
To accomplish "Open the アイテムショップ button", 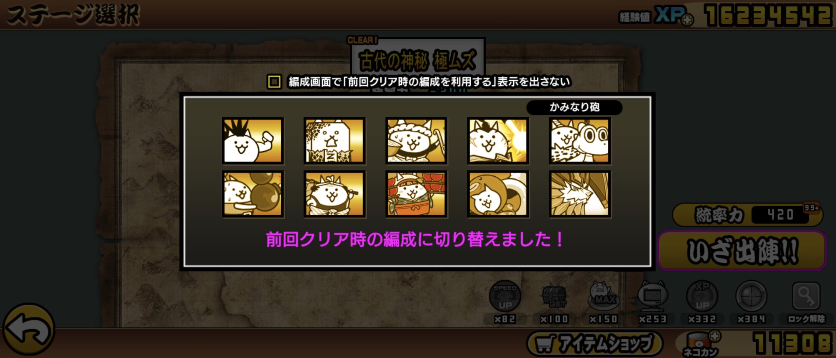I will pyautogui.click(x=595, y=344).
